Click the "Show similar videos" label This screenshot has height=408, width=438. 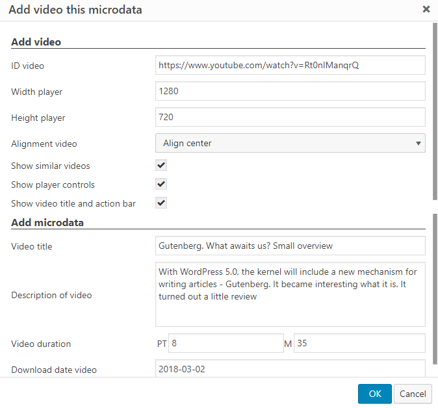pyautogui.click(x=51, y=166)
